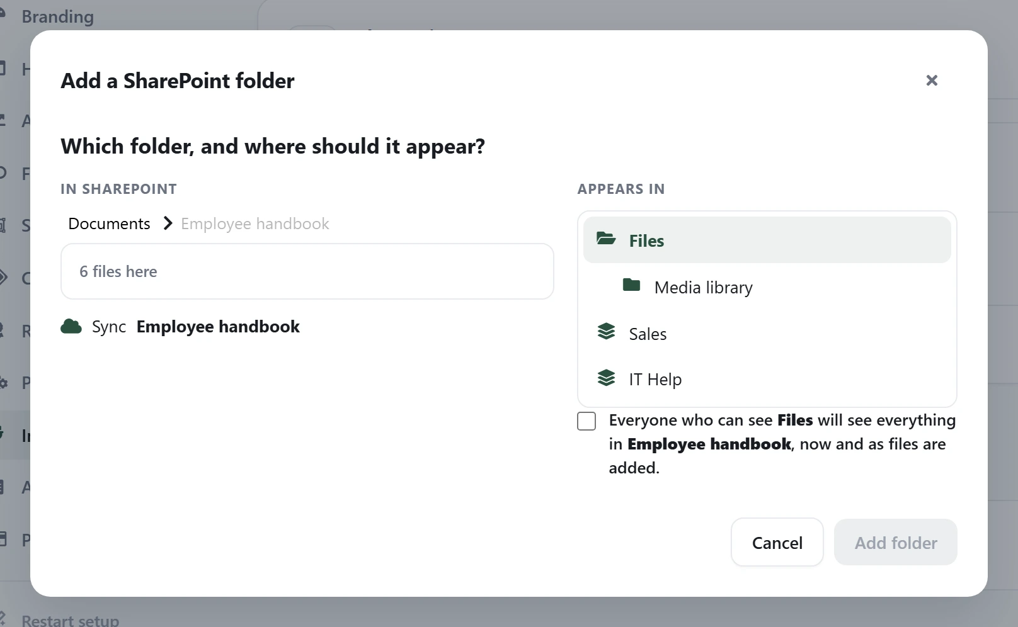Click the 'Employee handbook' sync label
The image size is (1018, 627).
[218, 327]
